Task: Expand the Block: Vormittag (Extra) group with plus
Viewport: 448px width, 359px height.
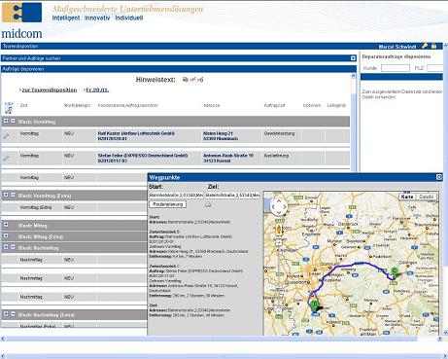Action: 6,195
